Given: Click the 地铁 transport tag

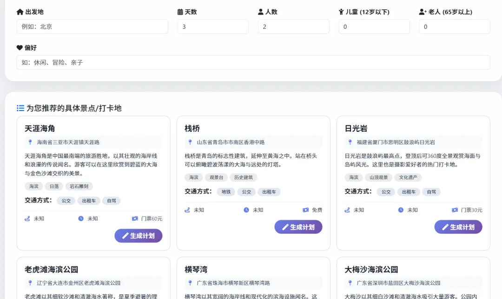Looking at the screenshot, I should coord(226,192).
